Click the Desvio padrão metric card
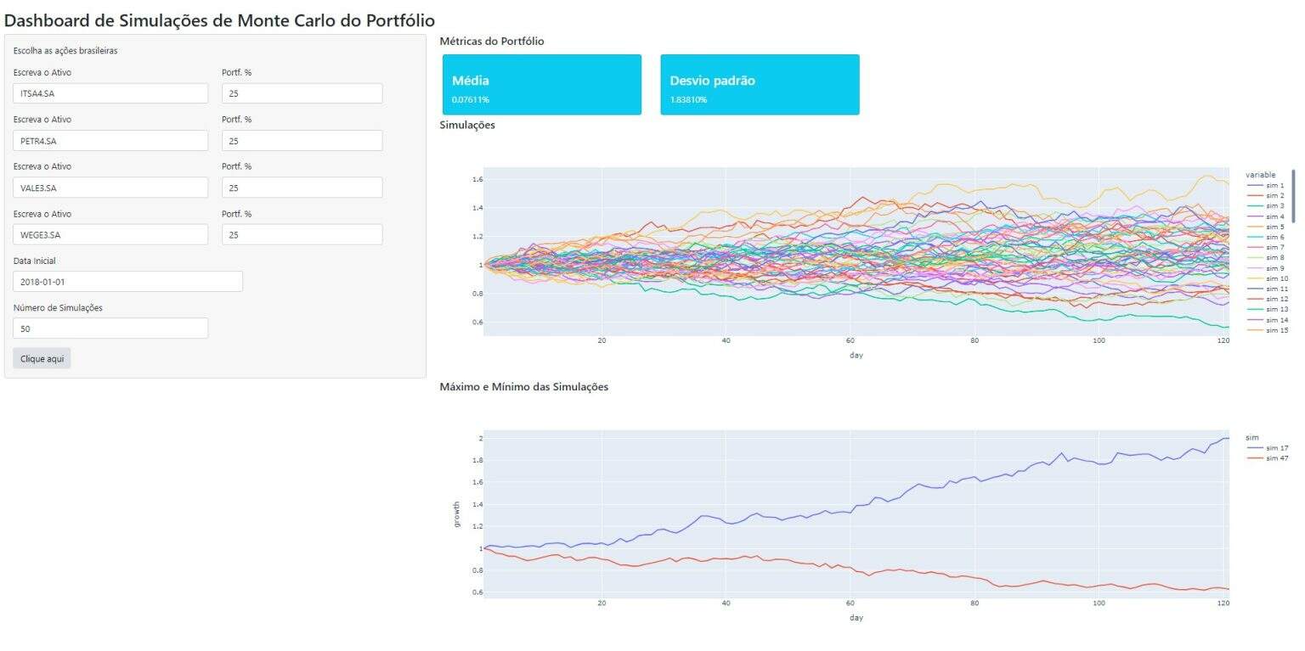The image size is (1305, 651). (759, 84)
